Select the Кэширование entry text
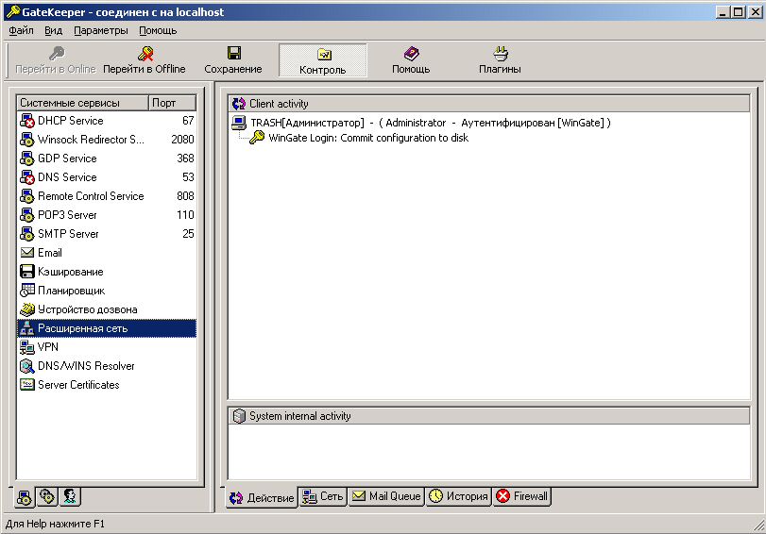This screenshot has height=534, width=766. 70,272
